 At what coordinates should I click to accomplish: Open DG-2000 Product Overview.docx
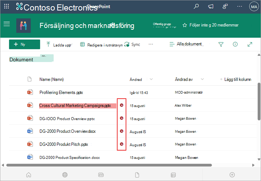tap(67, 131)
